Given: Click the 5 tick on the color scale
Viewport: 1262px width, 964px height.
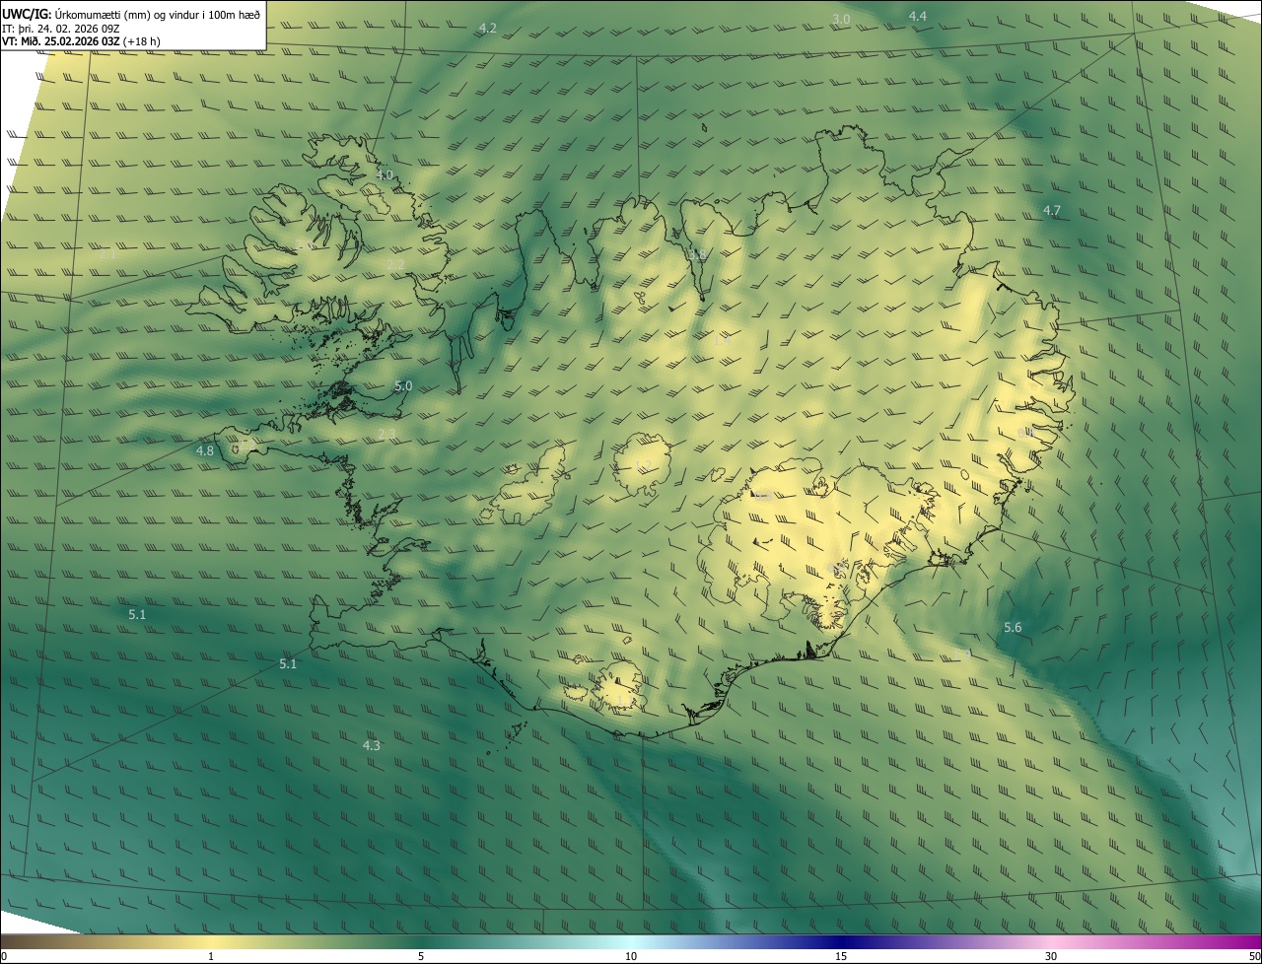Looking at the screenshot, I should [421, 956].
